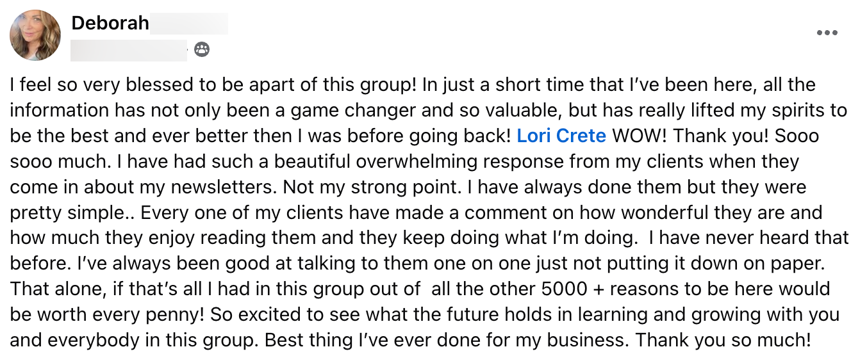Click the blurred post timestamp under the name
Image resolution: width=851 pixels, height=356 pixels.
click(x=129, y=49)
